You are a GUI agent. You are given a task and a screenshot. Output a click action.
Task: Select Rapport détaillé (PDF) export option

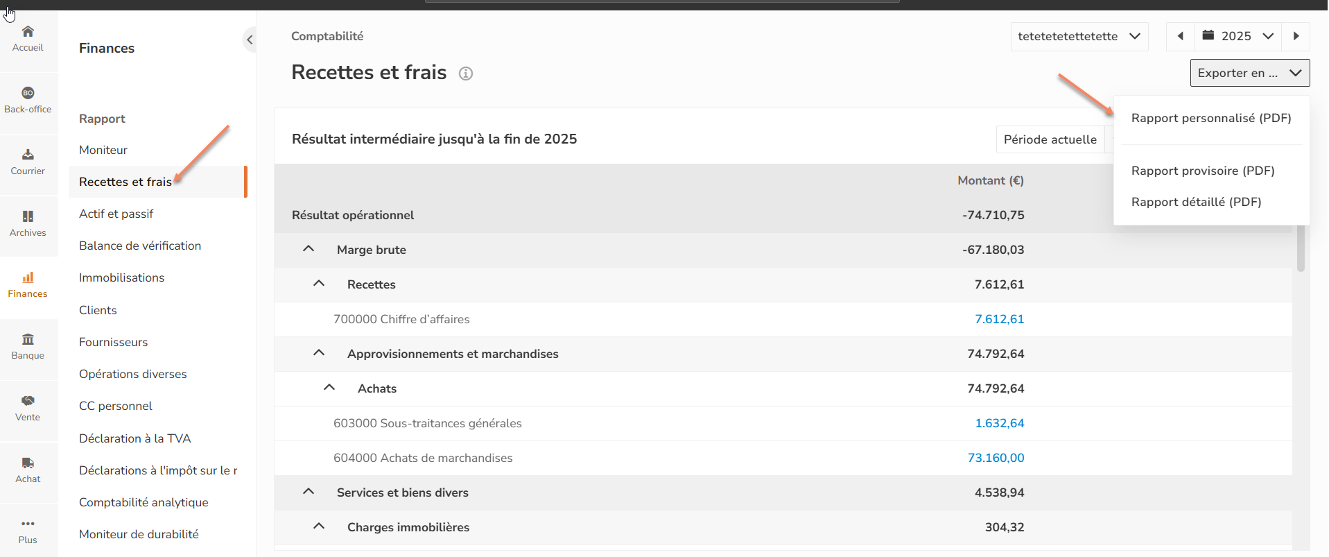tap(1196, 202)
